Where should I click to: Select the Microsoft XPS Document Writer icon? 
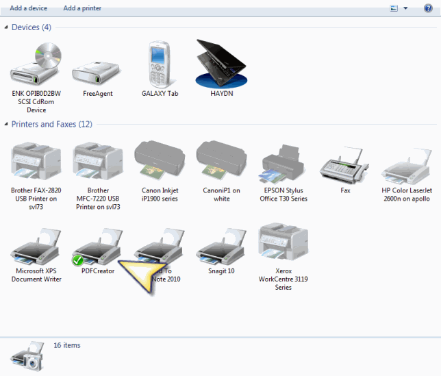point(36,247)
